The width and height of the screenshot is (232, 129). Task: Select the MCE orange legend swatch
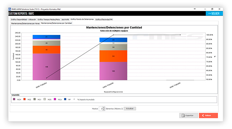24,99
